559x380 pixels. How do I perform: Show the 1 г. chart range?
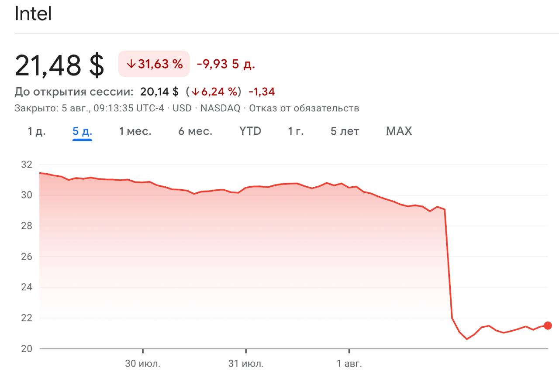tap(295, 131)
